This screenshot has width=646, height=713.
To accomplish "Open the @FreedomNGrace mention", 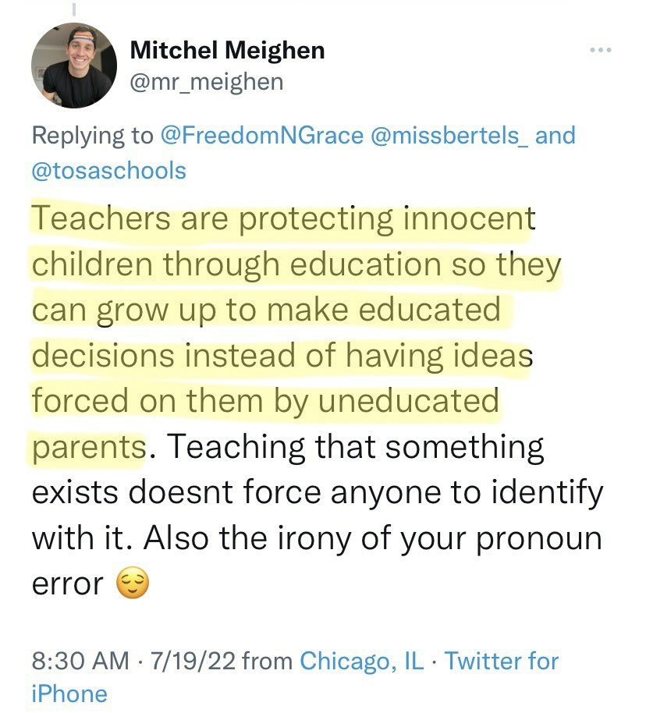I will pyautogui.click(x=261, y=136).
